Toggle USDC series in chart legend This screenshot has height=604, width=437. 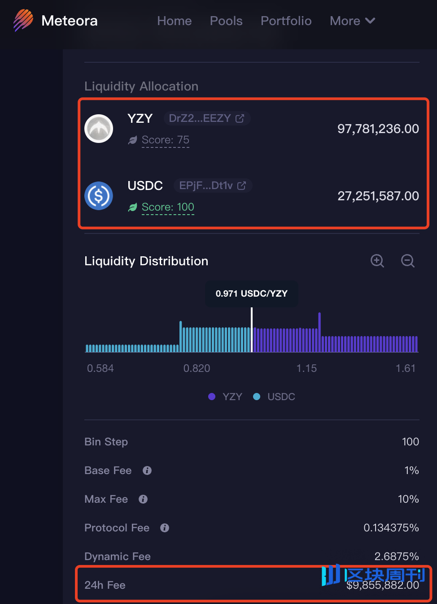275,397
